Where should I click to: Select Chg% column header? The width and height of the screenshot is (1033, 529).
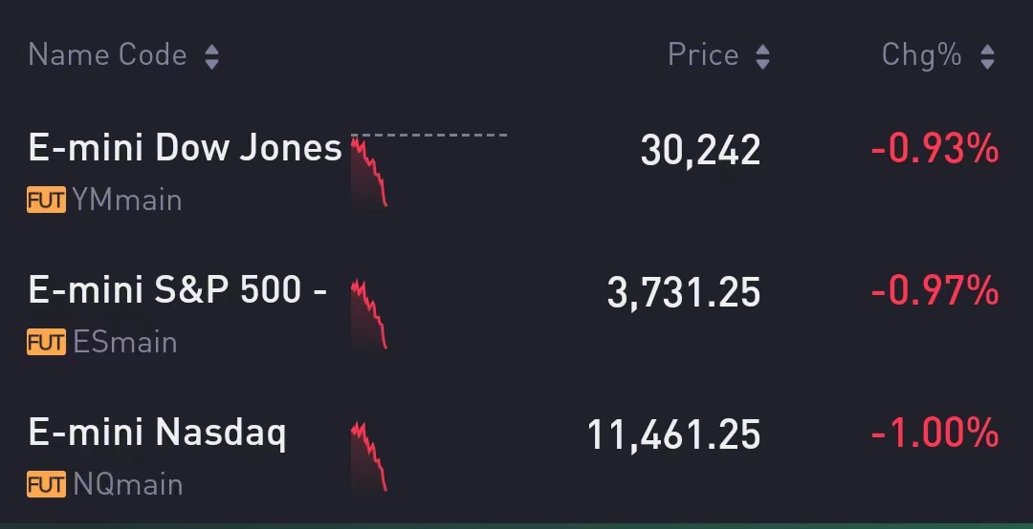(922, 55)
